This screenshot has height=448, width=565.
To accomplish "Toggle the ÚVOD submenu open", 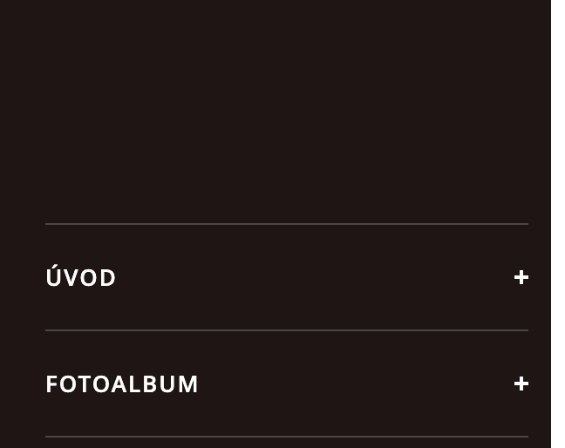I will (x=521, y=277).
